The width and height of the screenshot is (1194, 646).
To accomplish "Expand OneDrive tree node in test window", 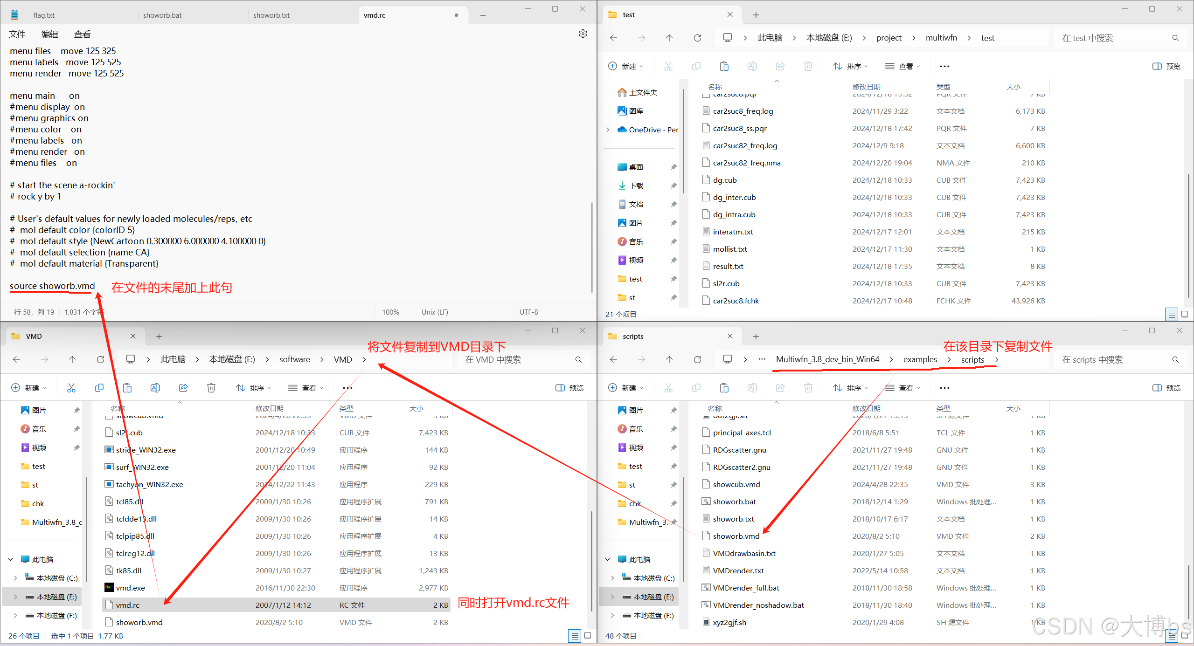I will tap(608, 130).
